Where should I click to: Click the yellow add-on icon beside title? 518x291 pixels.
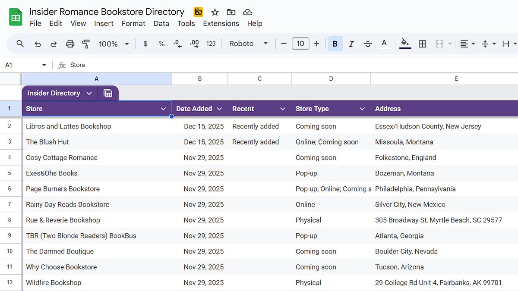[199, 12]
